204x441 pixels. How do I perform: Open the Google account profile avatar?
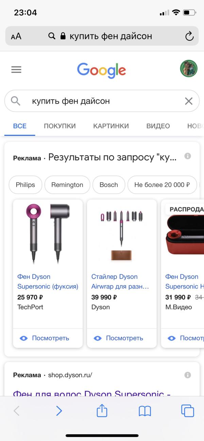(x=188, y=69)
